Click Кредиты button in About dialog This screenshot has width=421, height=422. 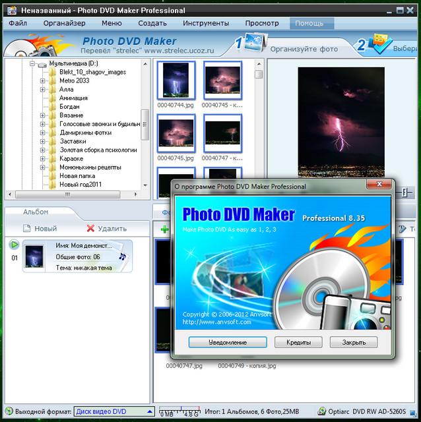298,342
